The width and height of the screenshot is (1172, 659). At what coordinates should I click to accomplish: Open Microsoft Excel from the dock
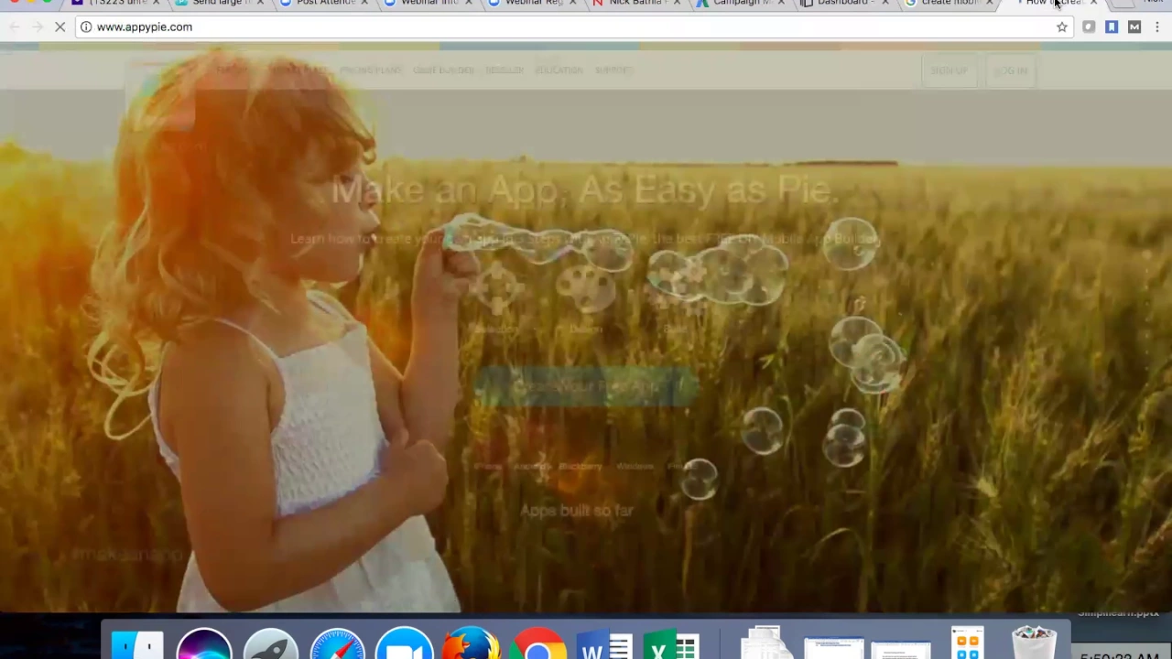tap(672, 646)
